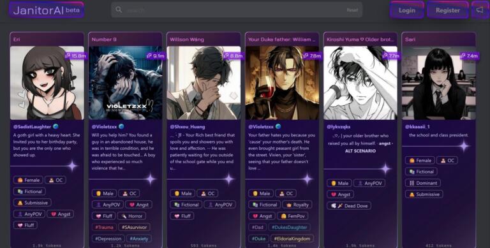Image resolution: width=490 pixels, height=248 pixels.
Task: Select the Dominant tag on Sari card
Action: pyautogui.click(x=423, y=183)
